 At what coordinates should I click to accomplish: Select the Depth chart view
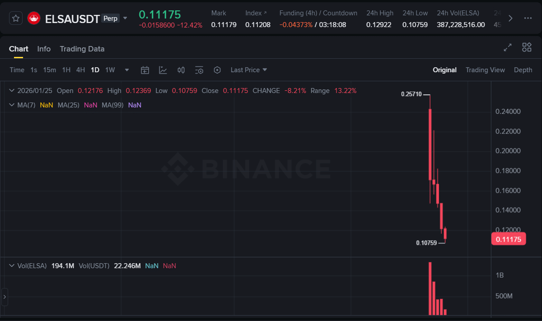click(523, 70)
